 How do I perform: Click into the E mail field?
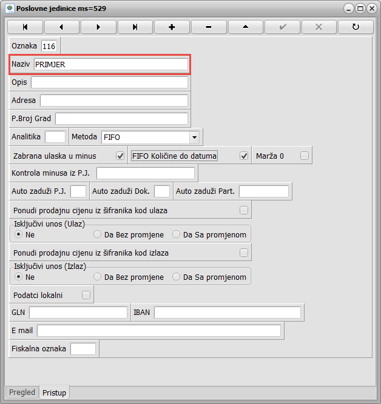pyautogui.click(x=159, y=331)
